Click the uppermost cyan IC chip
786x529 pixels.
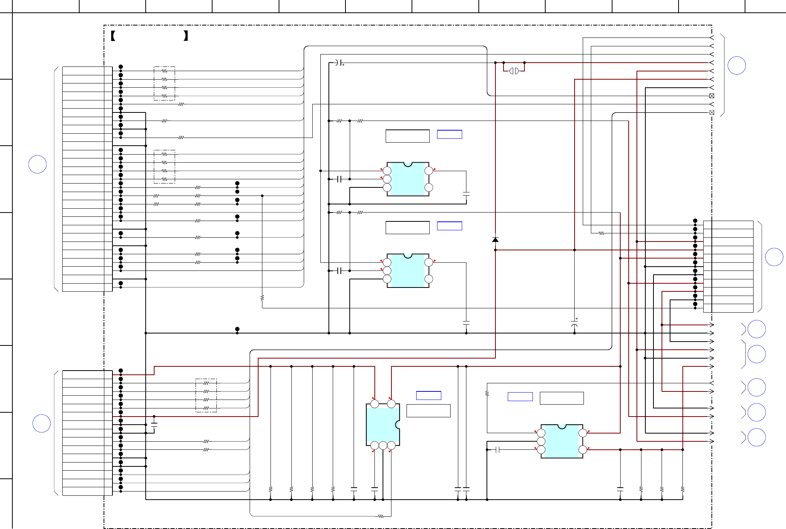408,179
